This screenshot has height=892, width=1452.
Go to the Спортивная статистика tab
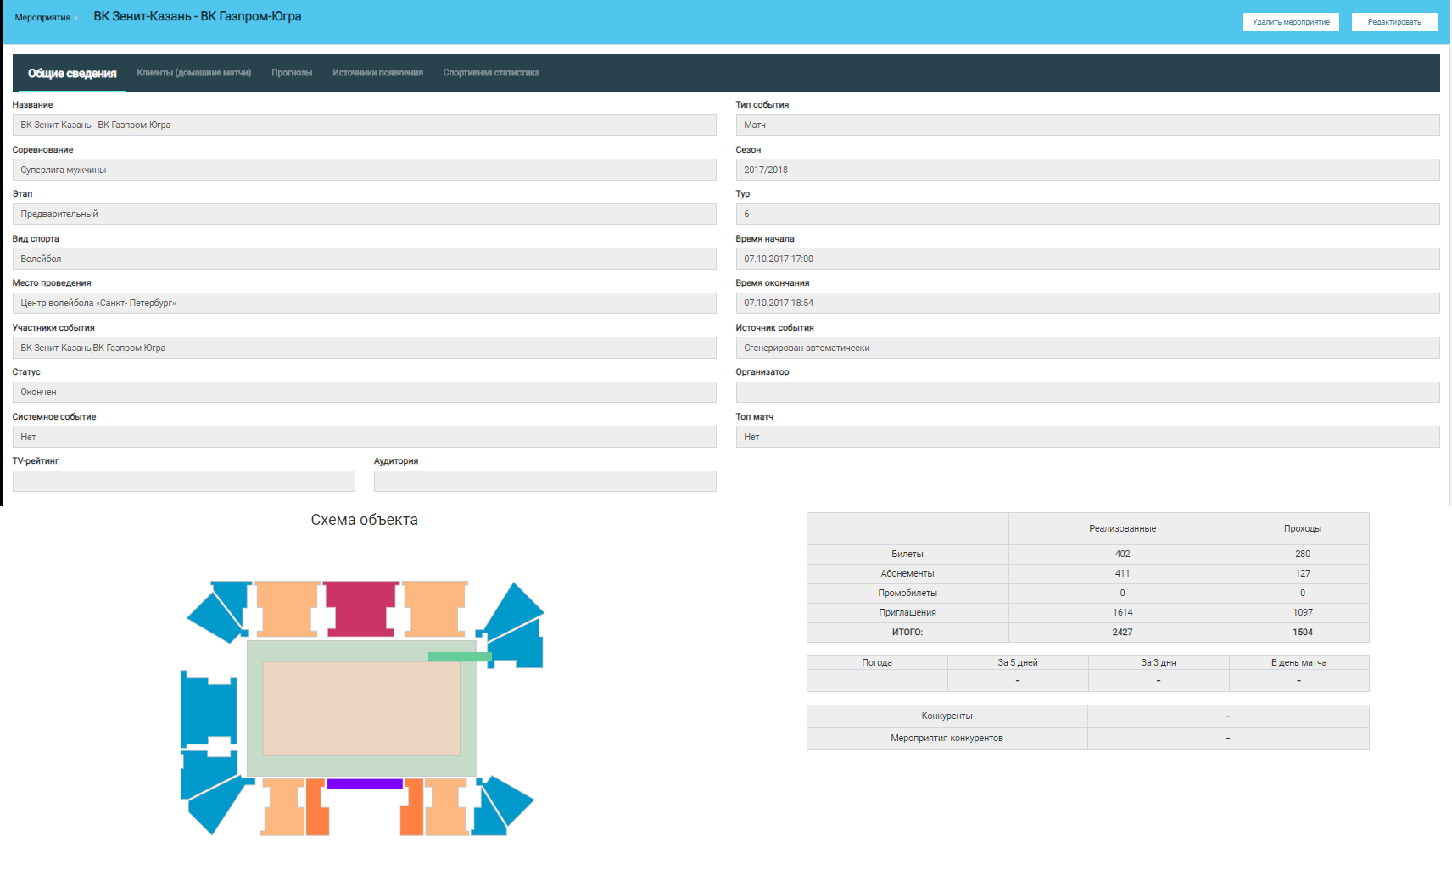click(x=491, y=73)
